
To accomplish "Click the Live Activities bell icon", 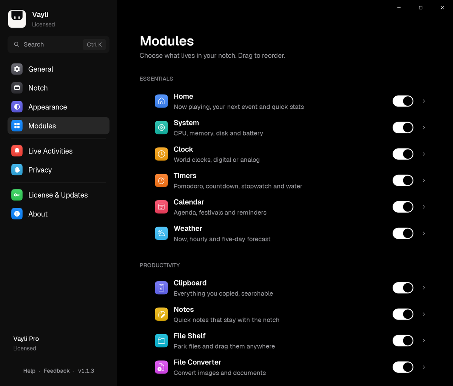I will (17, 151).
